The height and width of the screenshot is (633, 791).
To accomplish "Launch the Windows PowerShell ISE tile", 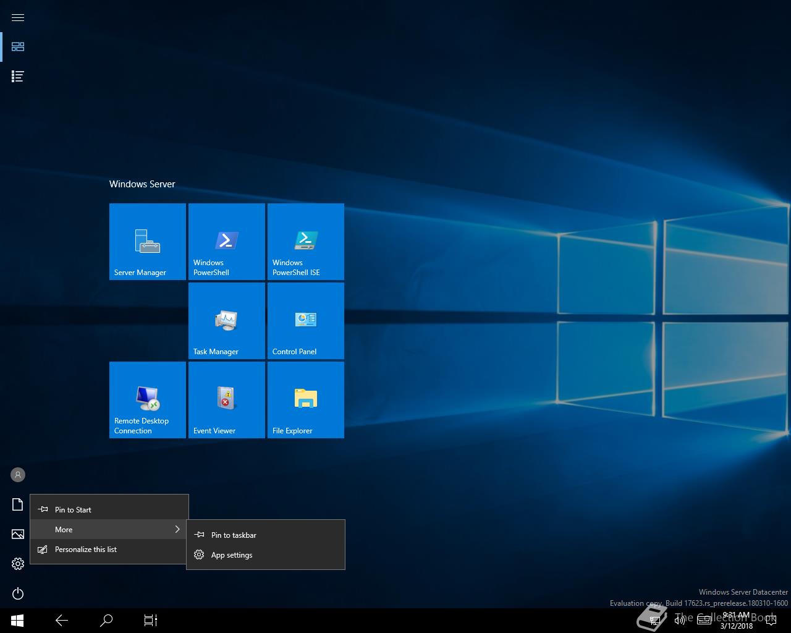I will pos(306,242).
